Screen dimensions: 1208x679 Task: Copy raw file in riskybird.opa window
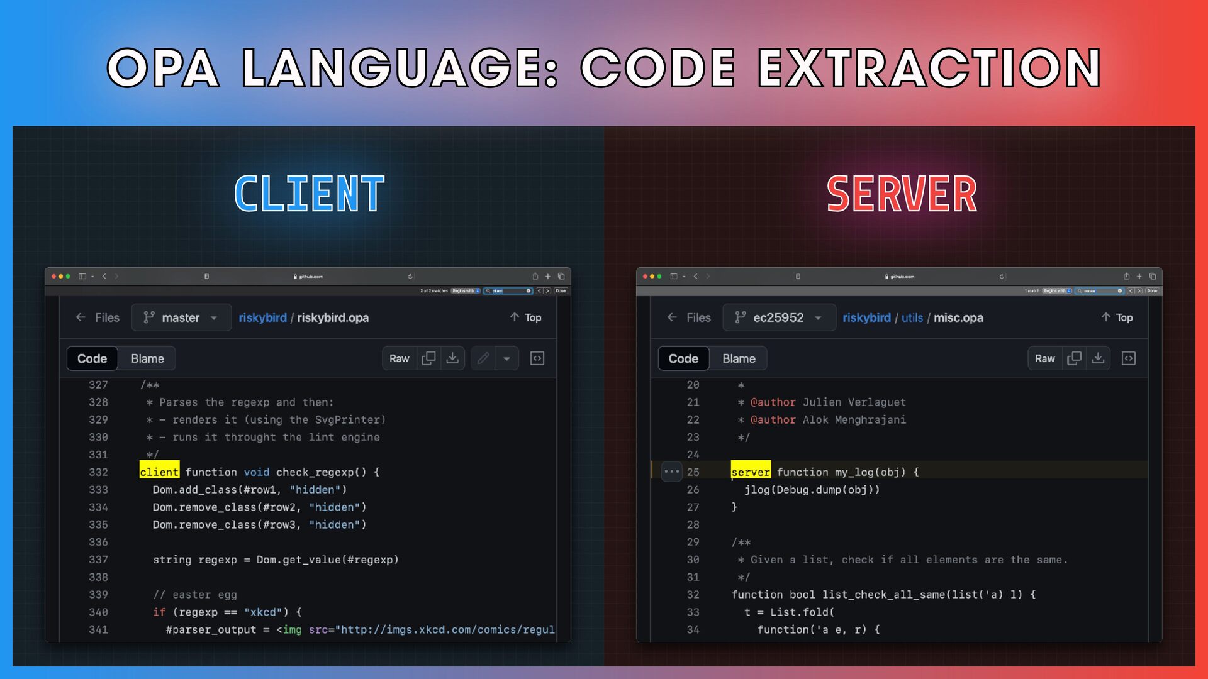point(428,358)
